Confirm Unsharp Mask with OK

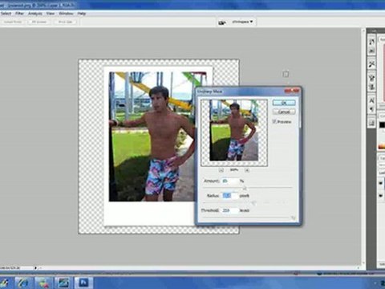pyautogui.click(x=284, y=103)
